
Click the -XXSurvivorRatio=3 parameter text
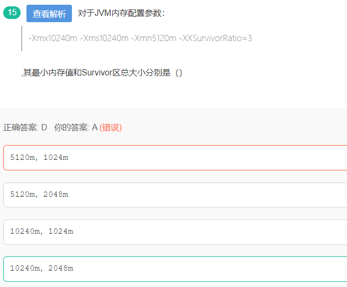click(216, 38)
